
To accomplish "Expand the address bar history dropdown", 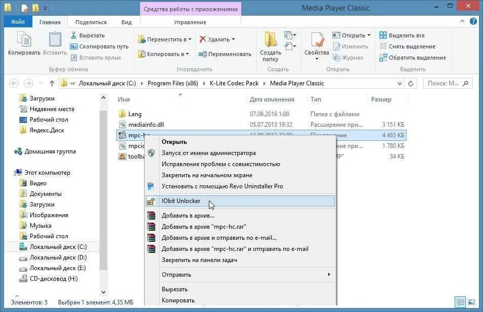I will click(x=400, y=83).
